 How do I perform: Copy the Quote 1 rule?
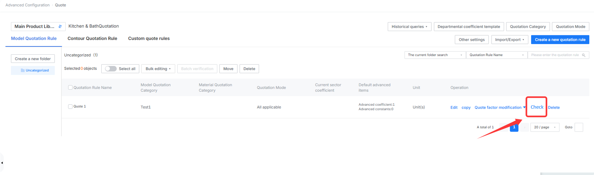[x=466, y=107]
